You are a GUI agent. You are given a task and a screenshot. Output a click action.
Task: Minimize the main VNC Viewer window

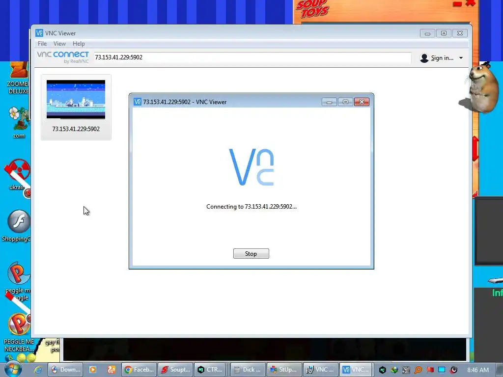[x=428, y=33]
